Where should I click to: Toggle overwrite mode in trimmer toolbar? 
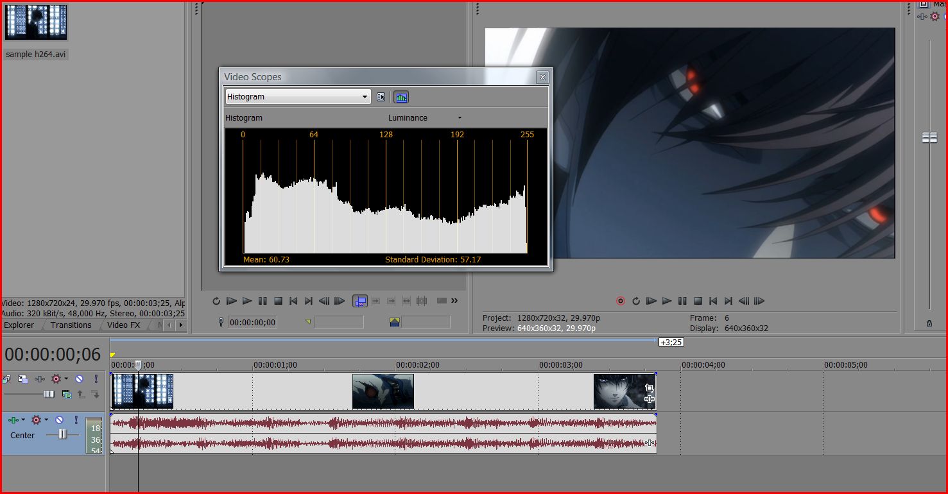(x=360, y=301)
